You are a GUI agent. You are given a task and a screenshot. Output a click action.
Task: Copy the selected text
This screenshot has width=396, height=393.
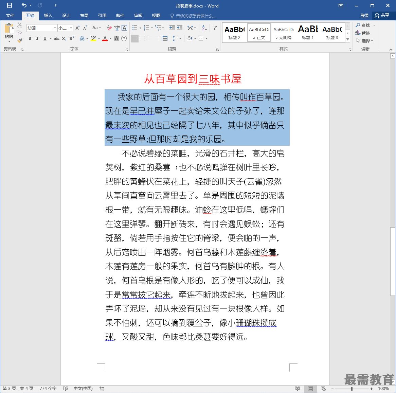pyautogui.click(x=20, y=33)
